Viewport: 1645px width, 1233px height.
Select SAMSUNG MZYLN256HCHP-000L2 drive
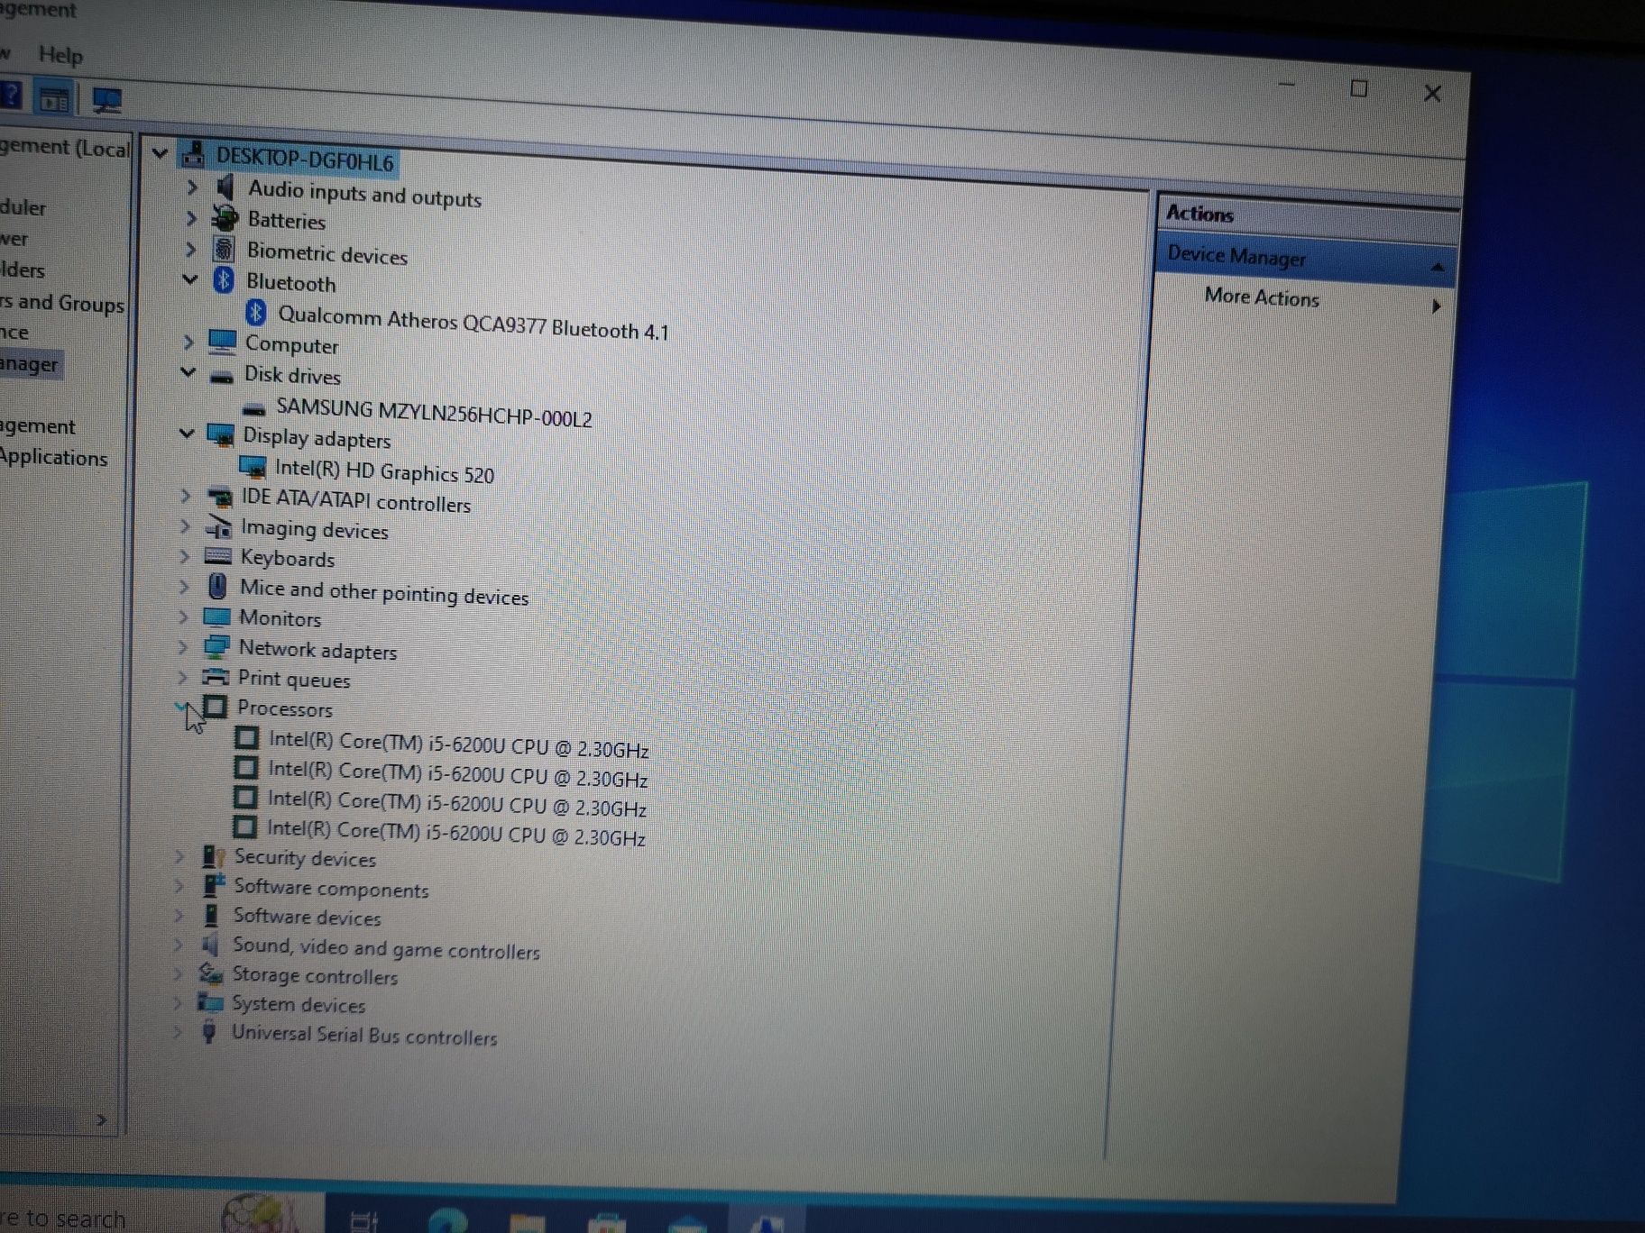(434, 413)
